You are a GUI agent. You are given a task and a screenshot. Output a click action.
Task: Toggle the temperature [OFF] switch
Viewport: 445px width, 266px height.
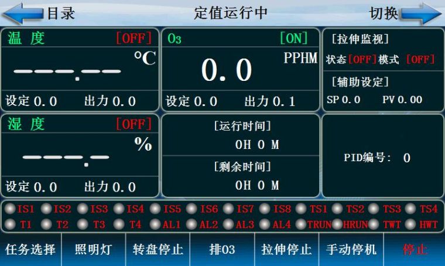click(x=134, y=39)
